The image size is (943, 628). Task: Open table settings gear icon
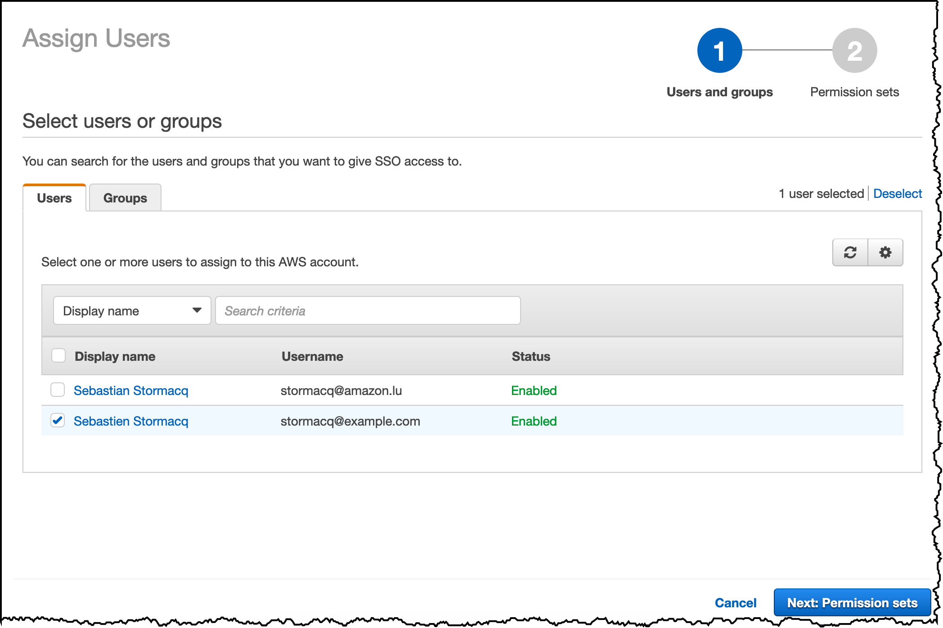885,252
